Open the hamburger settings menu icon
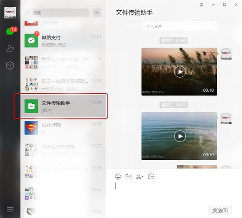Image resolution: width=242 pixels, height=218 pixels. coord(10,210)
